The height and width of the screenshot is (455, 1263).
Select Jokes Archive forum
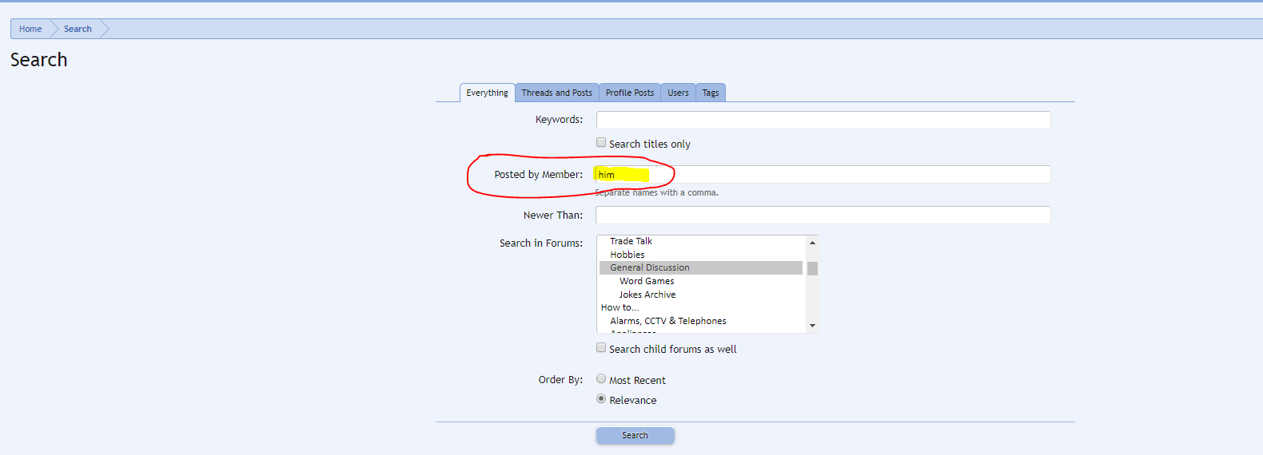point(647,295)
